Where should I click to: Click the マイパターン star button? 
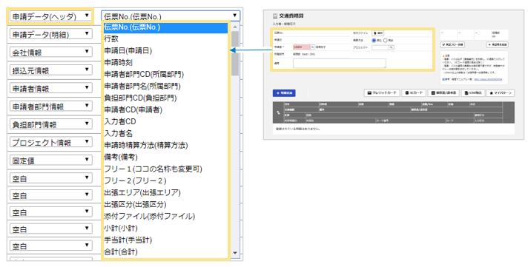pyautogui.click(x=501, y=92)
